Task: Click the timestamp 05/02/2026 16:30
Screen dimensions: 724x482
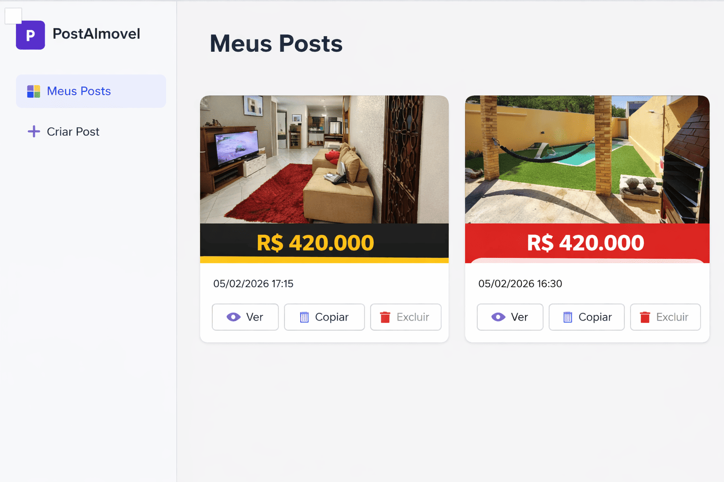Action: click(x=520, y=283)
